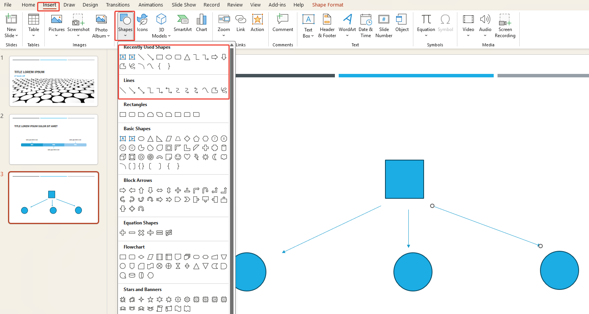Select the oval from Recently Used Shapes
This screenshot has height=314, width=589.
click(169, 57)
